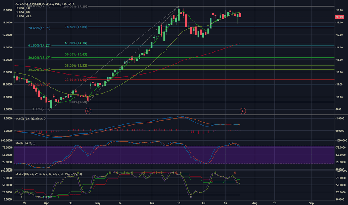This screenshot has width=348, height=205.
Task: Select the 61.80%(14.15) Fibonacci label
Action: (39, 45)
